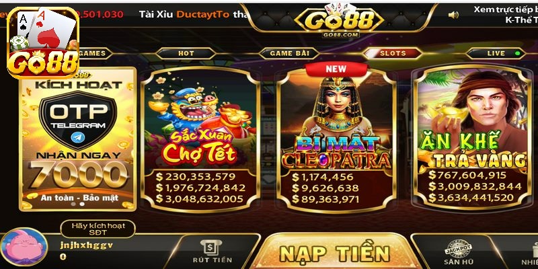Viewport: 538px width, 269px height.
Task: Open the Rút Tiền withdrawal icon
Action: pyautogui.click(x=212, y=252)
